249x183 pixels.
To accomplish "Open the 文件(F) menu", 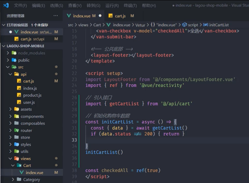I will [20, 5].
